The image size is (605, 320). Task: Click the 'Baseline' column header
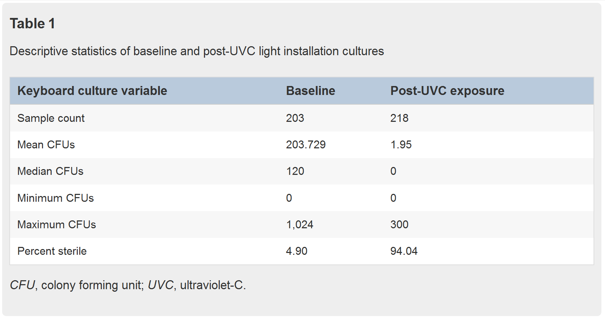click(x=310, y=91)
